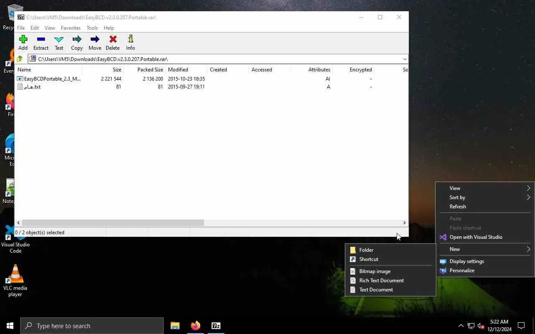Viewport: 535px width, 334px height.
Task: Expand the View submenu in context menu
Action: pyautogui.click(x=485, y=188)
